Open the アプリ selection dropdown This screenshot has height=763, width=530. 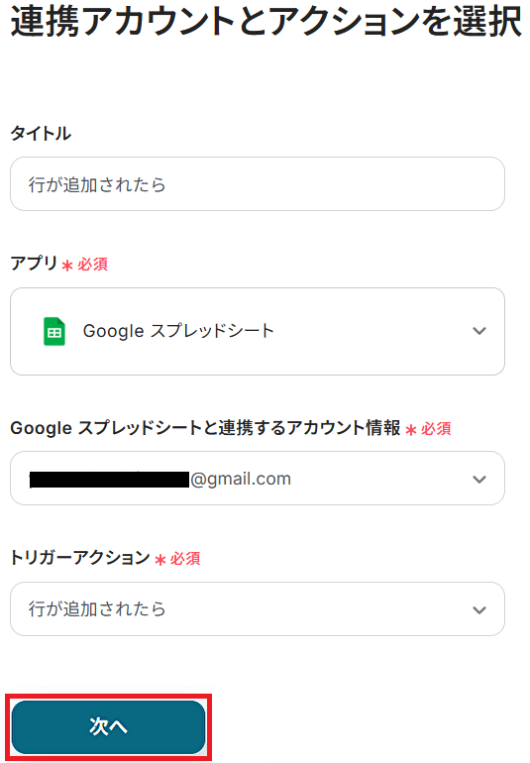click(x=258, y=331)
